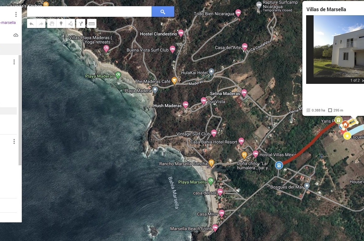This screenshot has height=241, width=364.
Task: Click the cloud saved-status icon
Action: click(16, 35)
